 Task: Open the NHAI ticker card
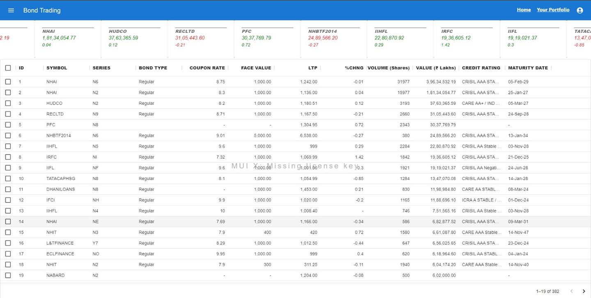68,38
